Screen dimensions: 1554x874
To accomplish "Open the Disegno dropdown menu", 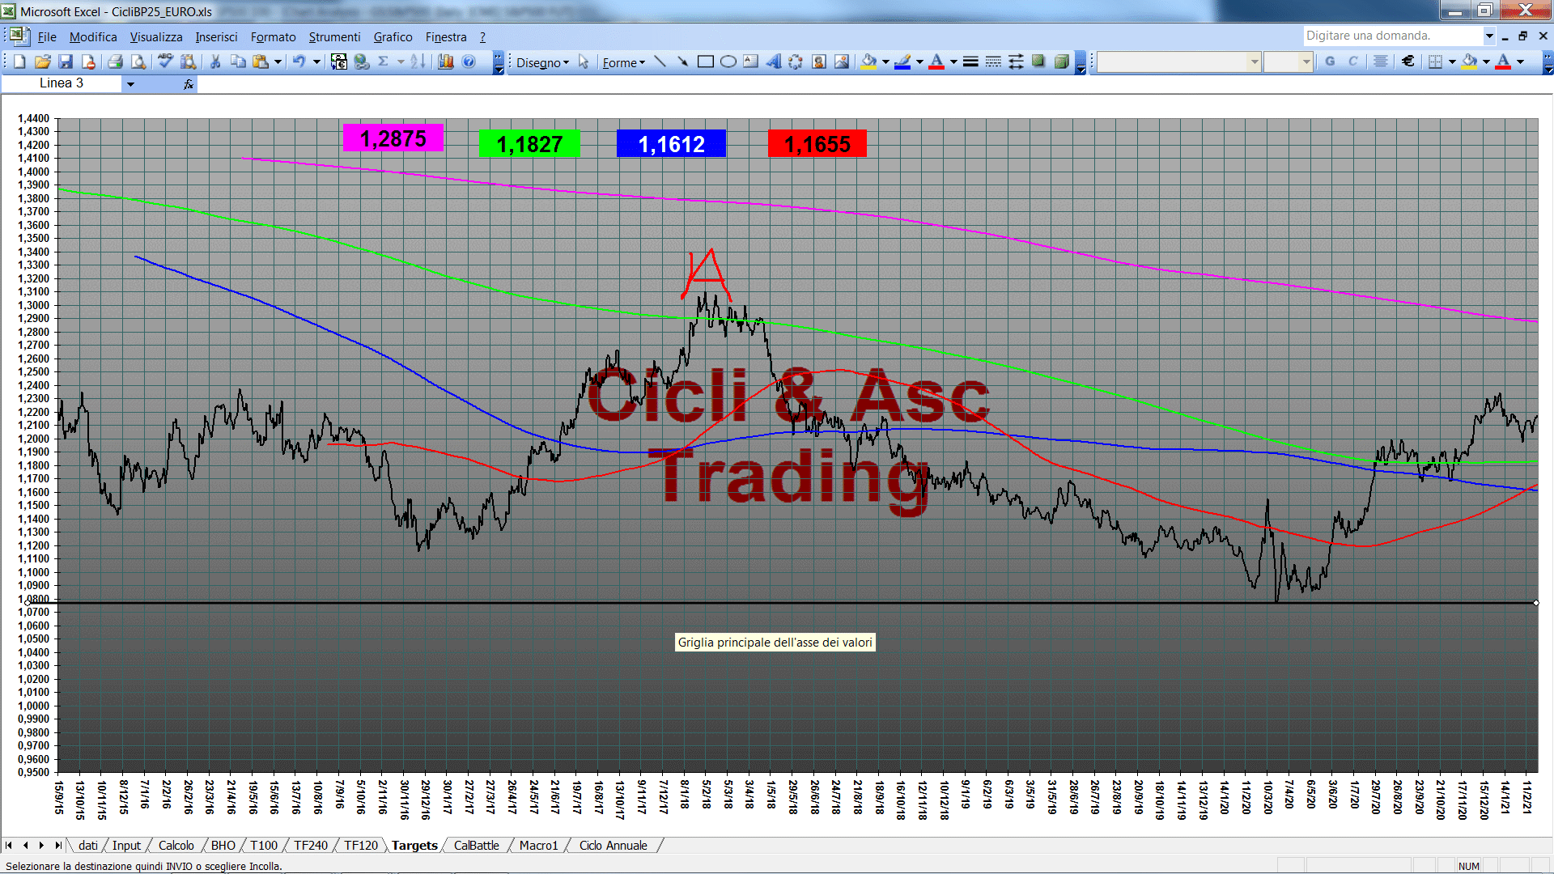I will pos(542,62).
